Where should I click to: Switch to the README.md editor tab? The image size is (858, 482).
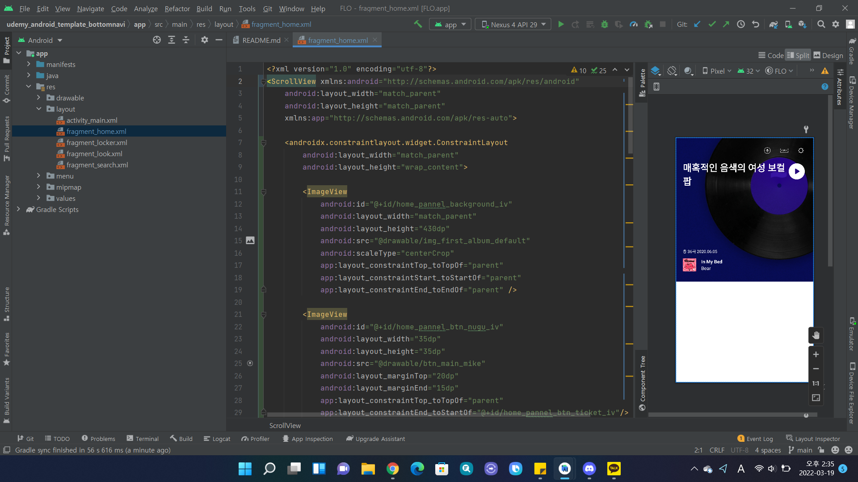[261, 40]
